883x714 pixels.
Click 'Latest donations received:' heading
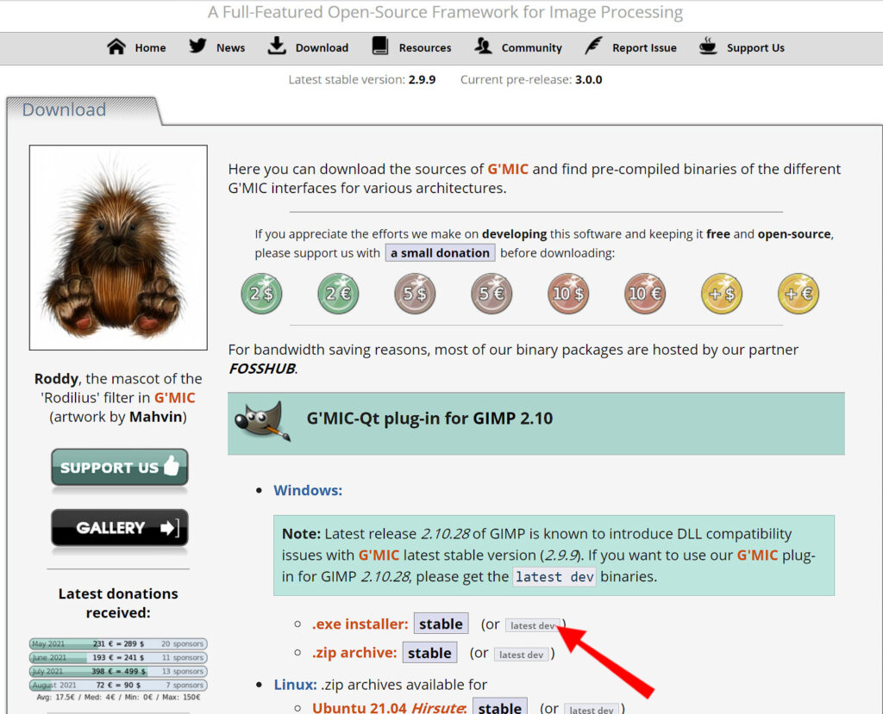[118, 603]
